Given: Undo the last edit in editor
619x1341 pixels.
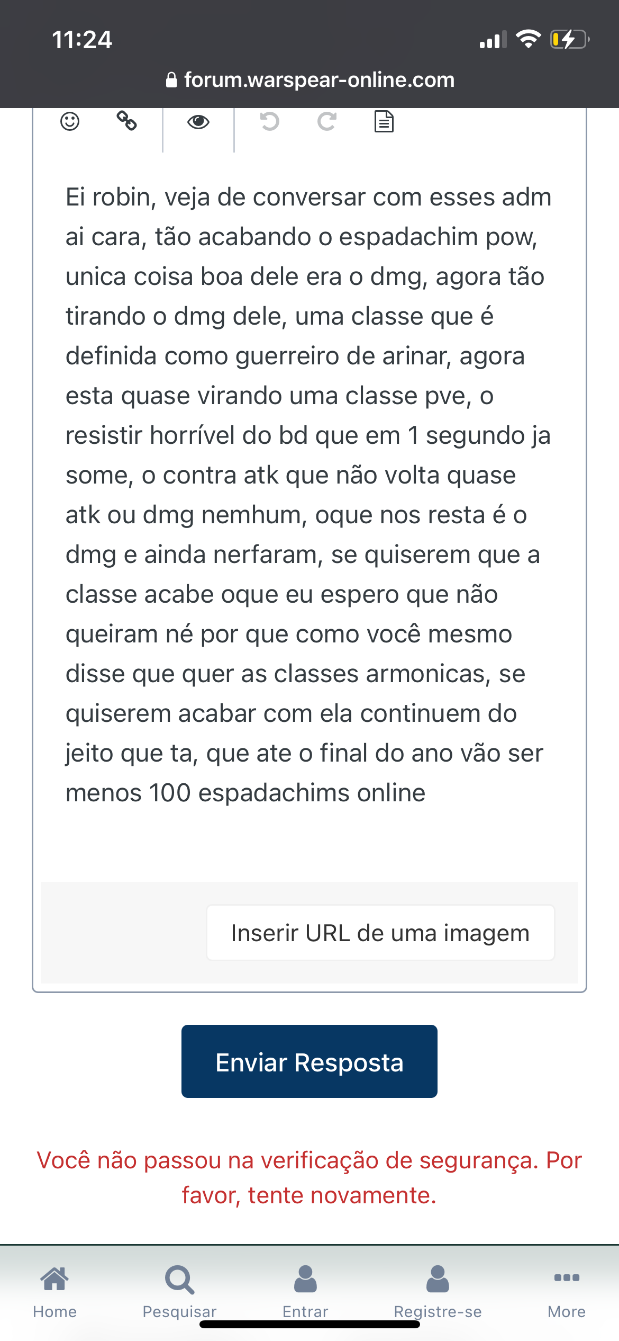Looking at the screenshot, I should coord(269,122).
